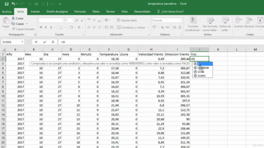Image resolution: width=264 pixels, height=148 pixels.
Task: Toggle italic (K) formatting
Action: [46, 28]
